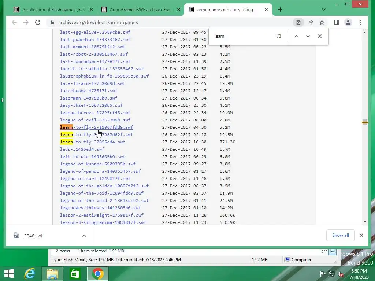Open the Windows Start button
The height and width of the screenshot is (281, 375).
pyautogui.click(x=9, y=274)
